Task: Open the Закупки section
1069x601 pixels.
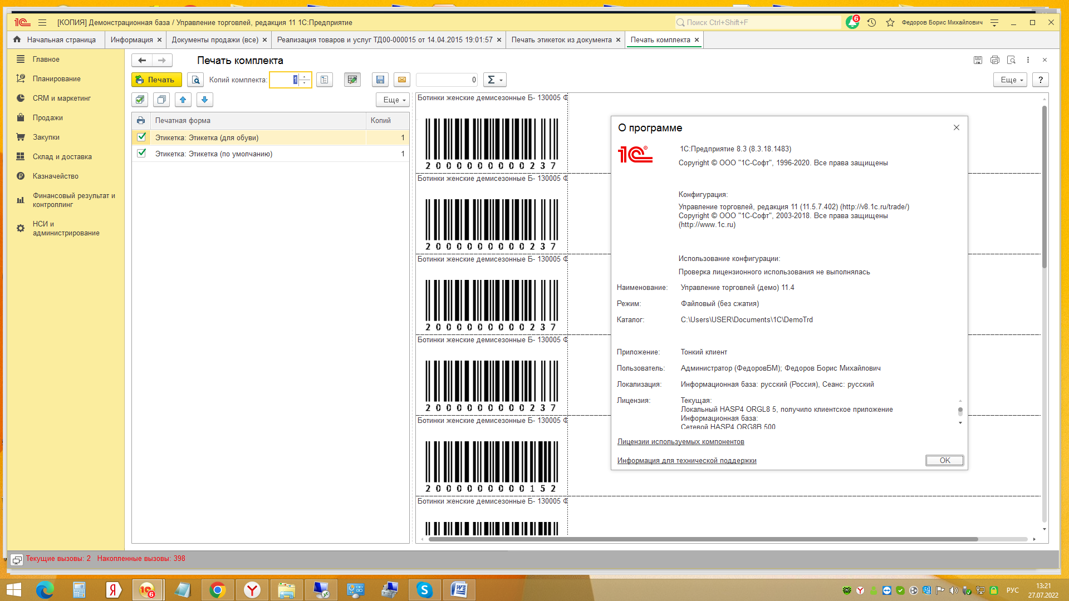Action: coord(46,137)
